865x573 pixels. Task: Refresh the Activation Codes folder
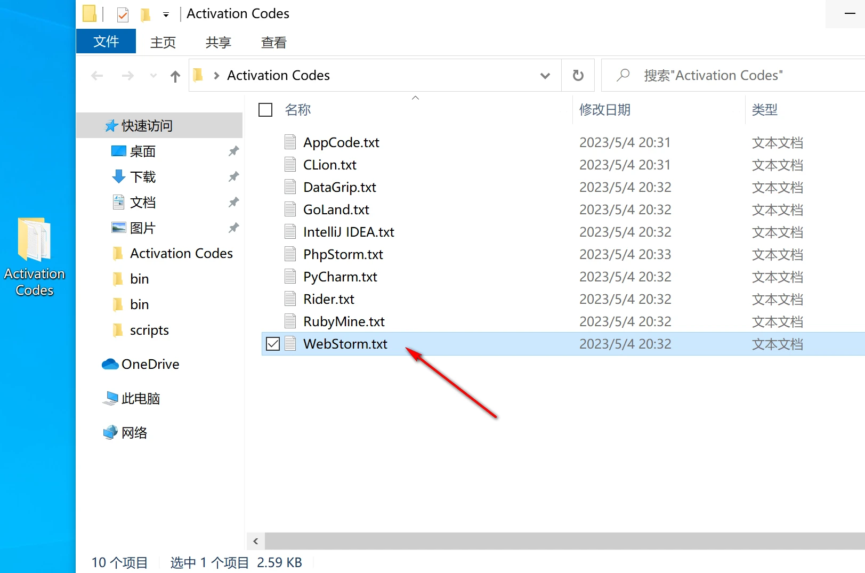[578, 76]
